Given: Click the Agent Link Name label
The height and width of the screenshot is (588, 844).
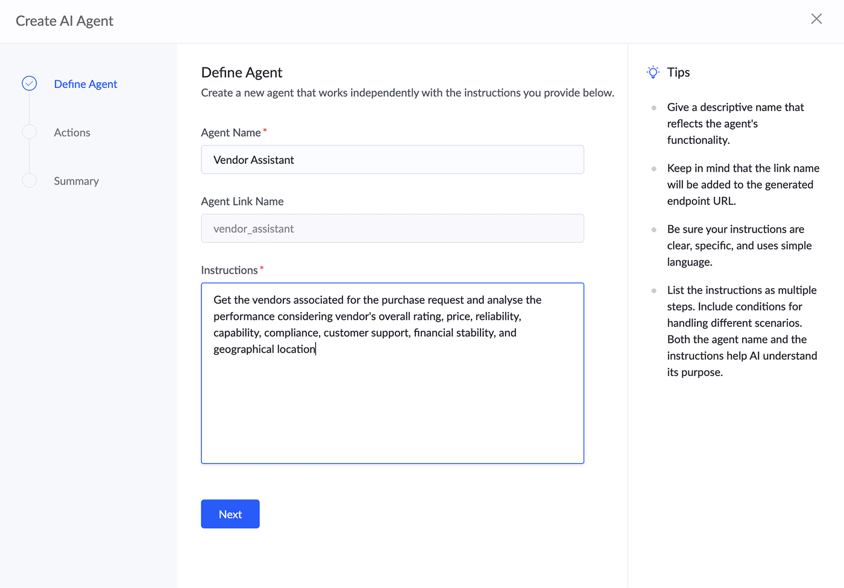Looking at the screenshot, I should pyautogui.click(x=242, y=201).
